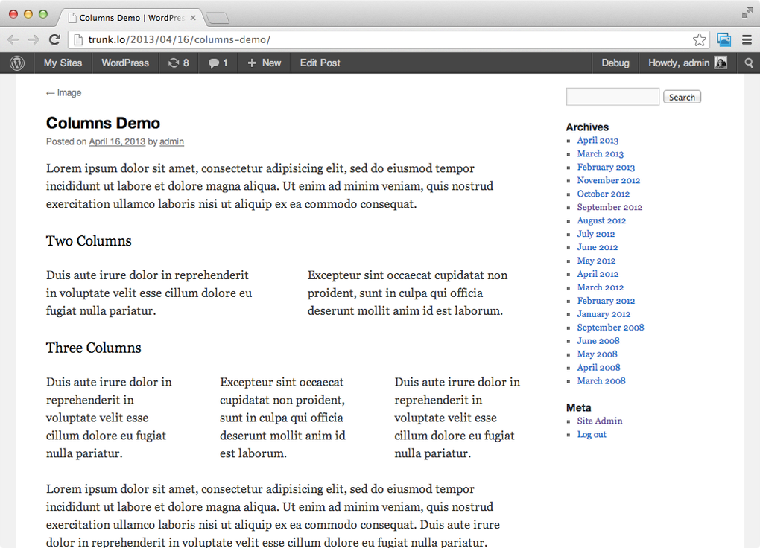The width and height of the screenshot is (760, 548).
Task: Open the April 2013 archive link
Action: (597, 140)
